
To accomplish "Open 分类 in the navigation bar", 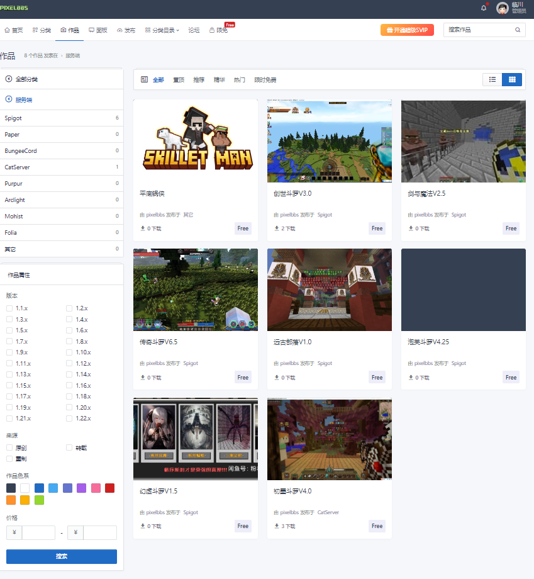I will tap(42, 30).
